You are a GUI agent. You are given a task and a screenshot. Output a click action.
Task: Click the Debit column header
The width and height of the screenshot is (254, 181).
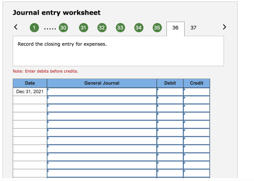pos(170,83)
